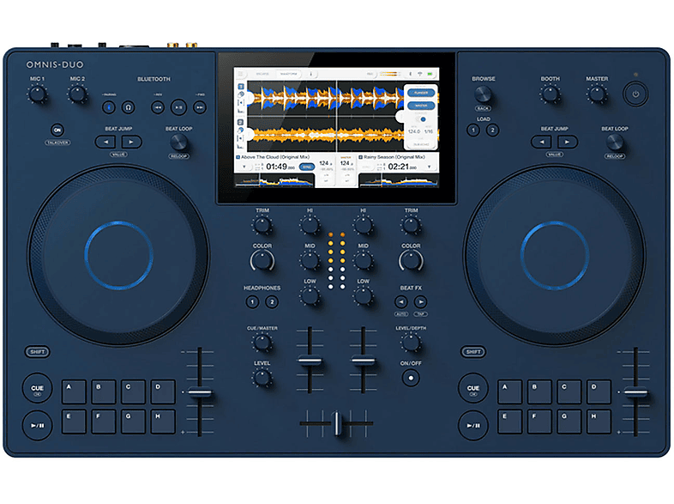This screenshot has width=674, height=504.
Task: Touch the center of the left jog wheel
Action: pyautogui.click(x=118, y=255)
